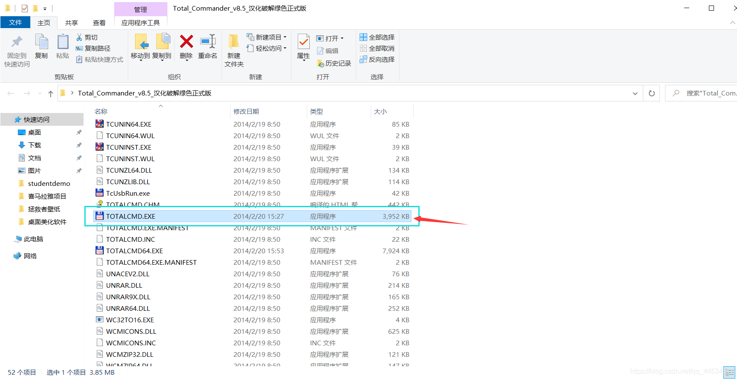
Task: Go back to the previous folder
Action: 11,93
